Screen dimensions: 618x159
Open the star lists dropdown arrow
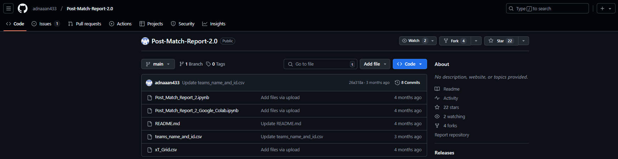pos(523,41)
